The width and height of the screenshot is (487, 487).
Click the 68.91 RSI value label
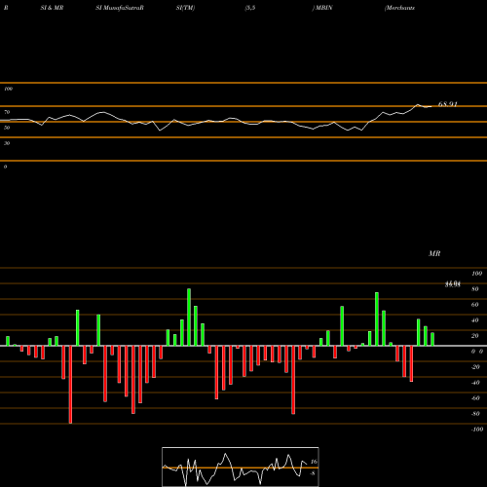tap(447, 104)
